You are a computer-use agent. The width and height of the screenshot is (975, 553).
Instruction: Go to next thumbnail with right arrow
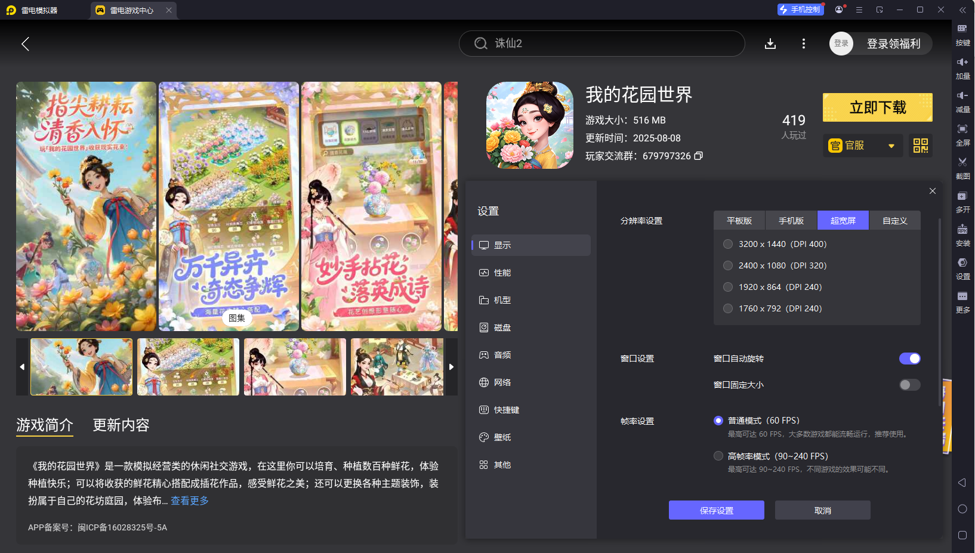[452, 367]
